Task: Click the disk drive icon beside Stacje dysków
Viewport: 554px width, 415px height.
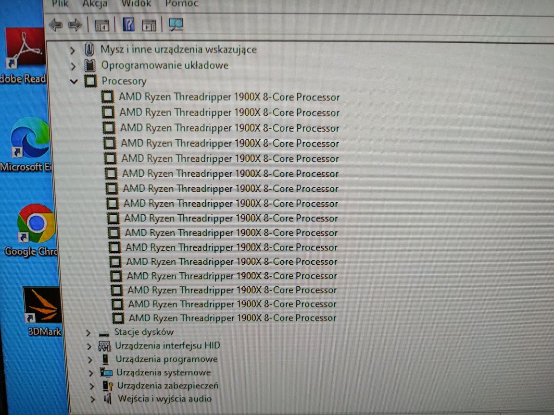Action: (104, 333)
